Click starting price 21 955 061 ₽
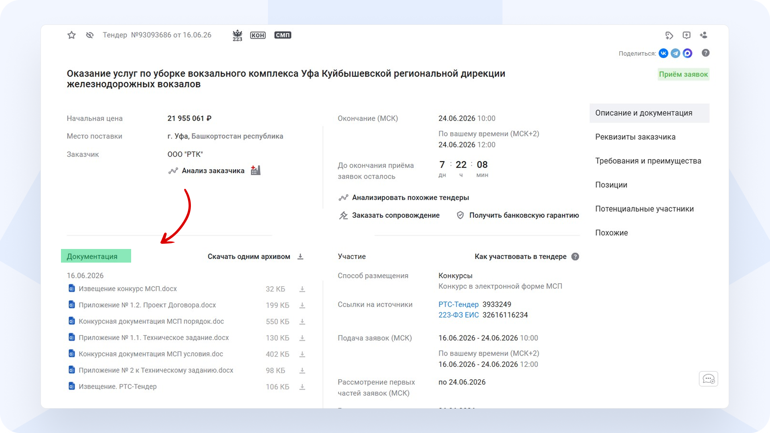770x433 pixels. [x=189, y=119]
